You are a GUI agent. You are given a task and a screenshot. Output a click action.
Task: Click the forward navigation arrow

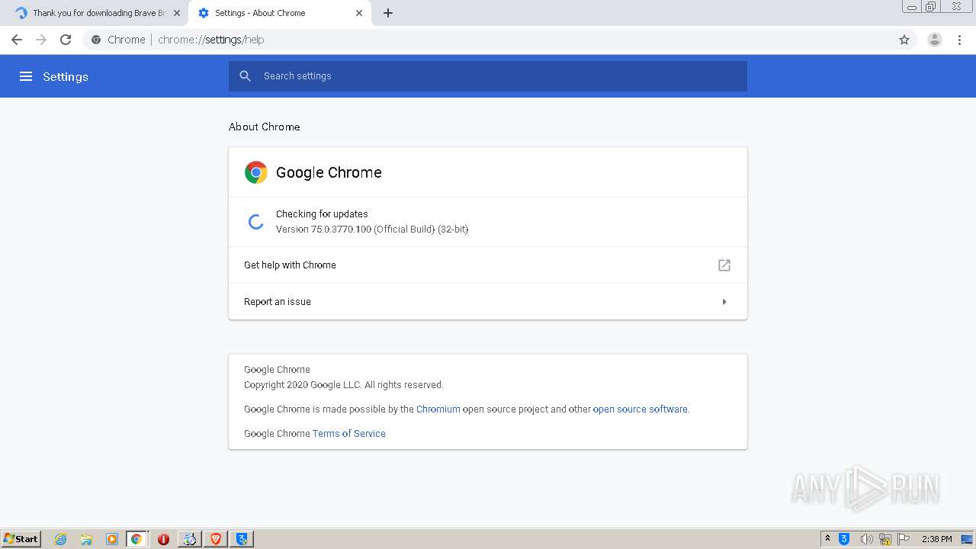pyautogui.click(x=41, y=40)
